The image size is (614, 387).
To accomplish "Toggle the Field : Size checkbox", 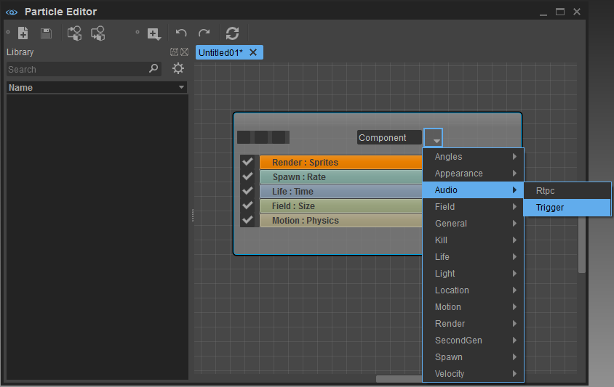I will coord(247,205).
